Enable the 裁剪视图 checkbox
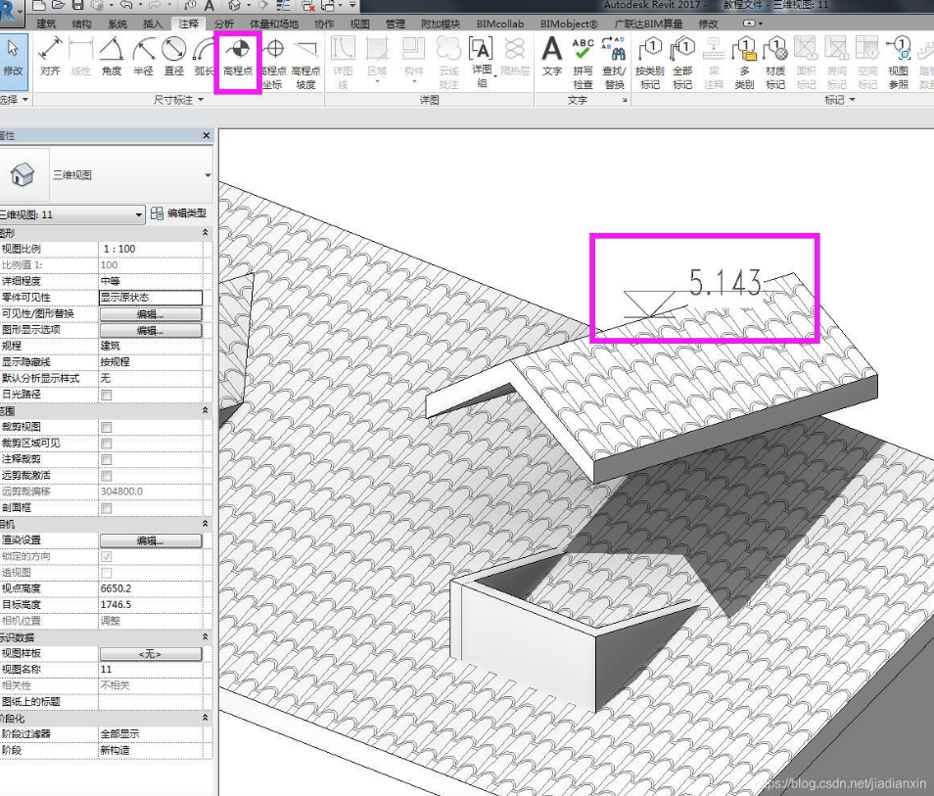Image resolution: width=934 pixels, height=796 pixels. coord(107,427)
